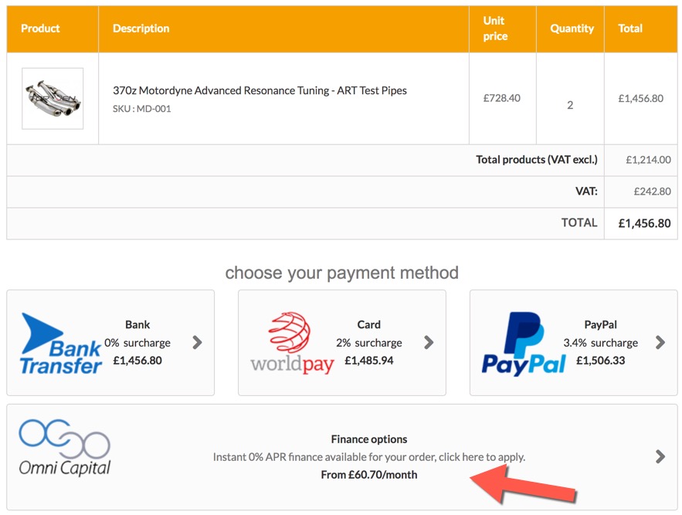Click the Product column header
Image resolution: width=682 pixels, height=515 pixels.
40,29
